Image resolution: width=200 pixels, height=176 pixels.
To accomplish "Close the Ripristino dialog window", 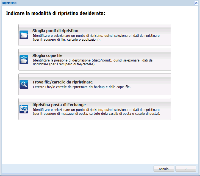I will point(196,3).
